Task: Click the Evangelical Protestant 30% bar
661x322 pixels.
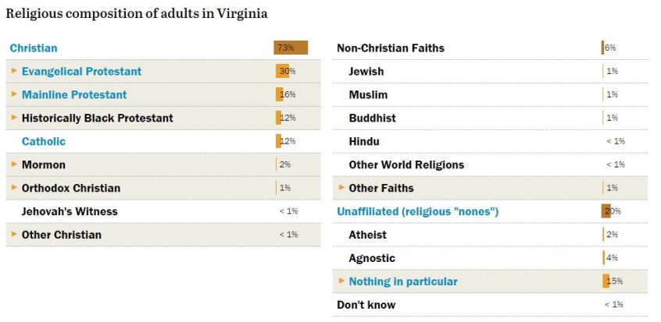Action: pyautogui.click(x=282, y=71)
